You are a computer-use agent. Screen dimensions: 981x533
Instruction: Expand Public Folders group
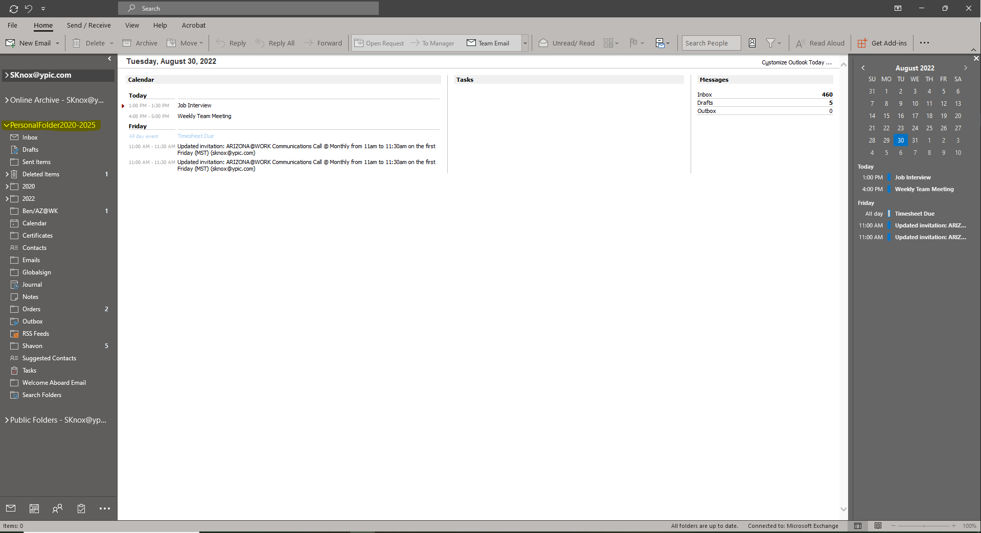click(7, 420)
